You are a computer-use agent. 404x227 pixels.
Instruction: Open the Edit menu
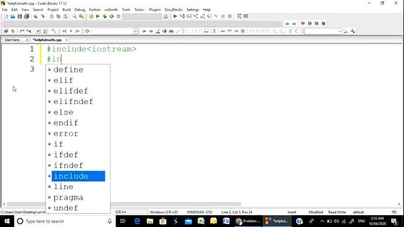15,9
